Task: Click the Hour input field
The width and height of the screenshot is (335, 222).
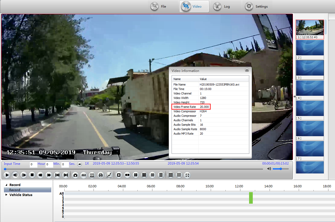Action: (33, 165)
